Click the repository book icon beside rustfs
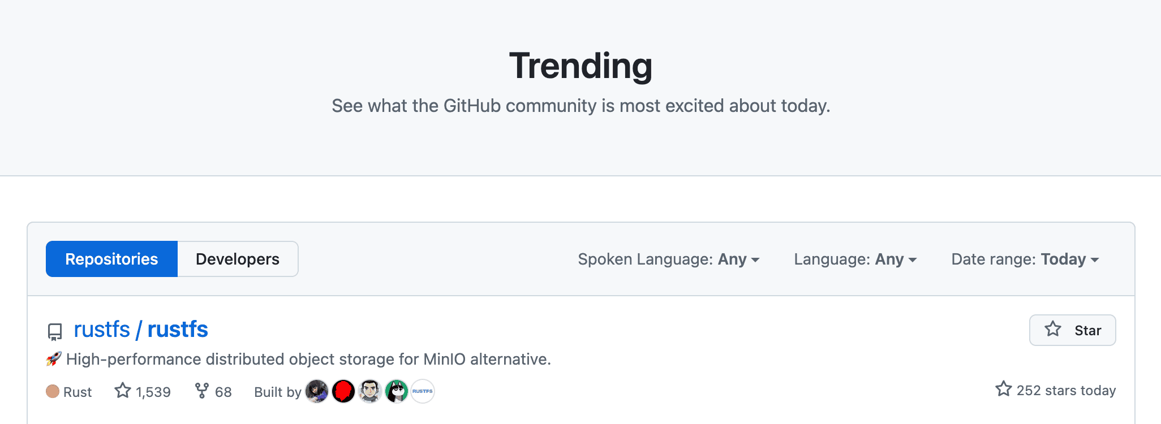1161x424 pixels. pyautogui.click(x=54, y=332)
